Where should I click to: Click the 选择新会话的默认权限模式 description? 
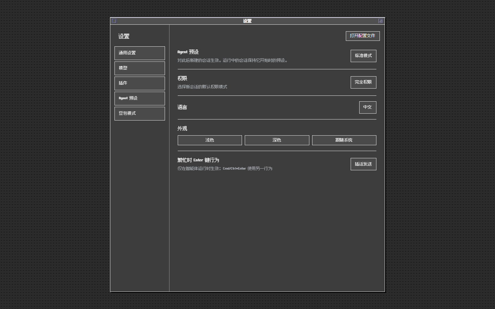[x=202, y=87]
